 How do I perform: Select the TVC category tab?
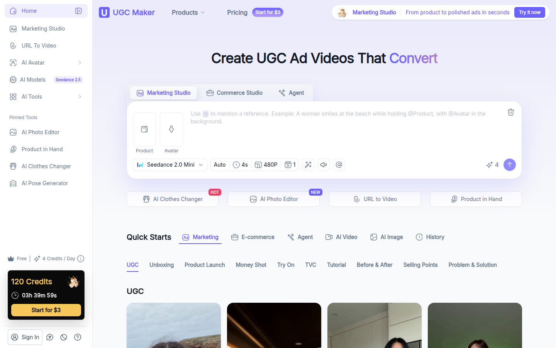tap(310, 265)
